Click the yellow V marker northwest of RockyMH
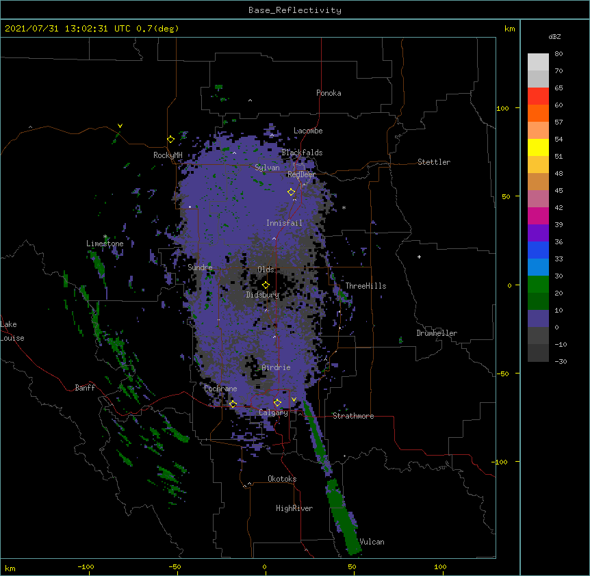This screenshot has width=590, height=576. pos(120,126)
